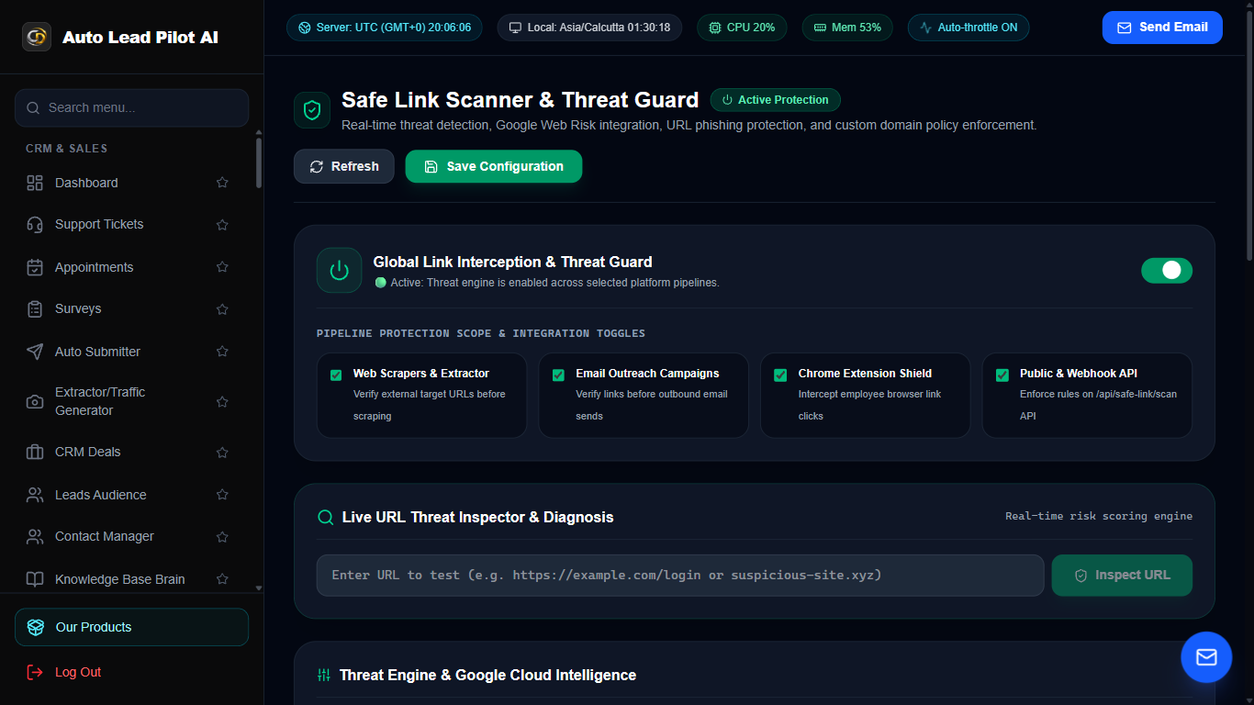Click the Enter URL to test field
This screenshot has width=1254, height=705.
click(x=680, y=576)
